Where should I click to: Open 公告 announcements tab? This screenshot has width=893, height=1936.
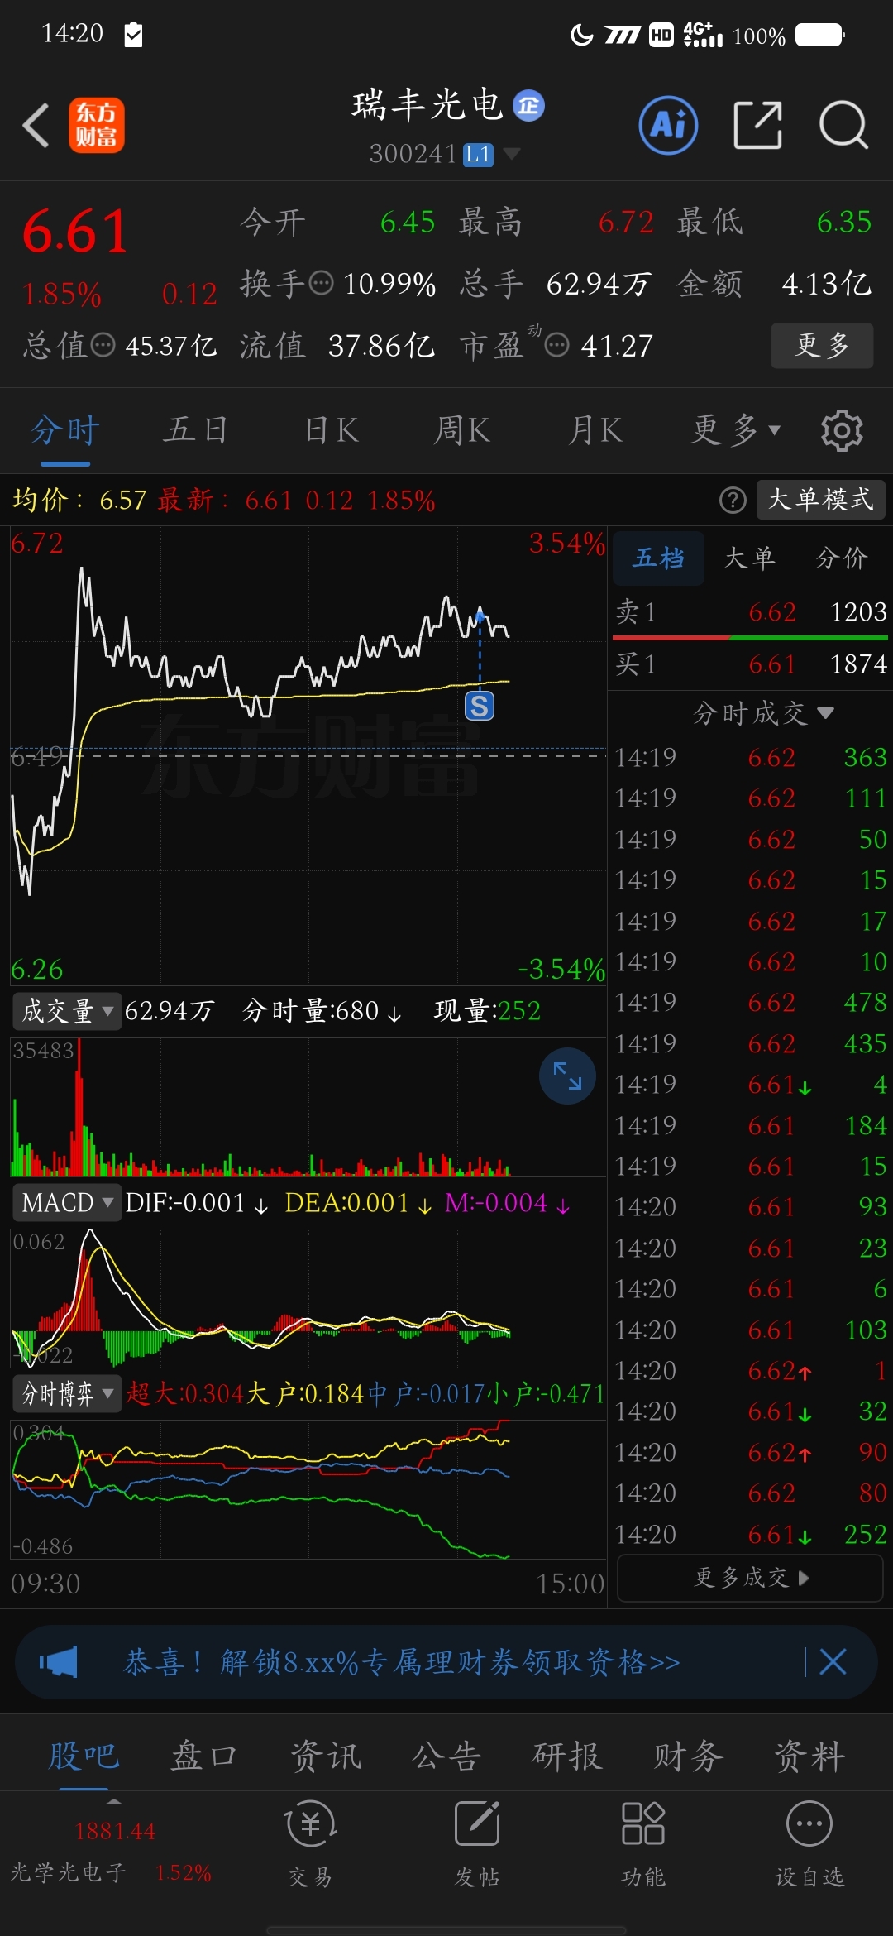click(x=446, y=1756)
